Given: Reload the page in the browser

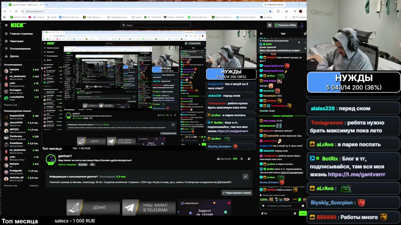Looking at the screenshot, I should [x=16, y=11].
